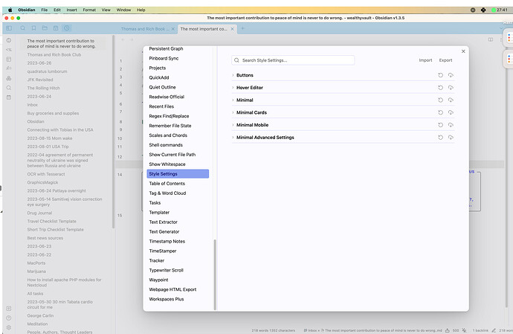
Task: Open the File menu
Action: coord(44,10)
